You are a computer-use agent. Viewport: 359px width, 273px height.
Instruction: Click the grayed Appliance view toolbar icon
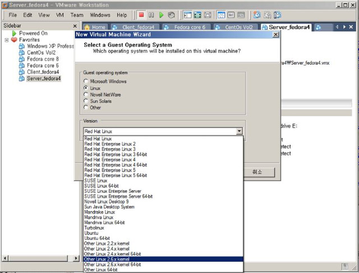coord(241,15)
